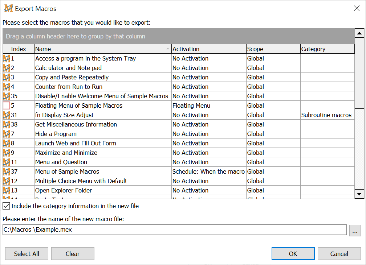Click the macro icon beside Access a program in the System Tray
The height and width of the screenshot is (265, 366).
6,58
